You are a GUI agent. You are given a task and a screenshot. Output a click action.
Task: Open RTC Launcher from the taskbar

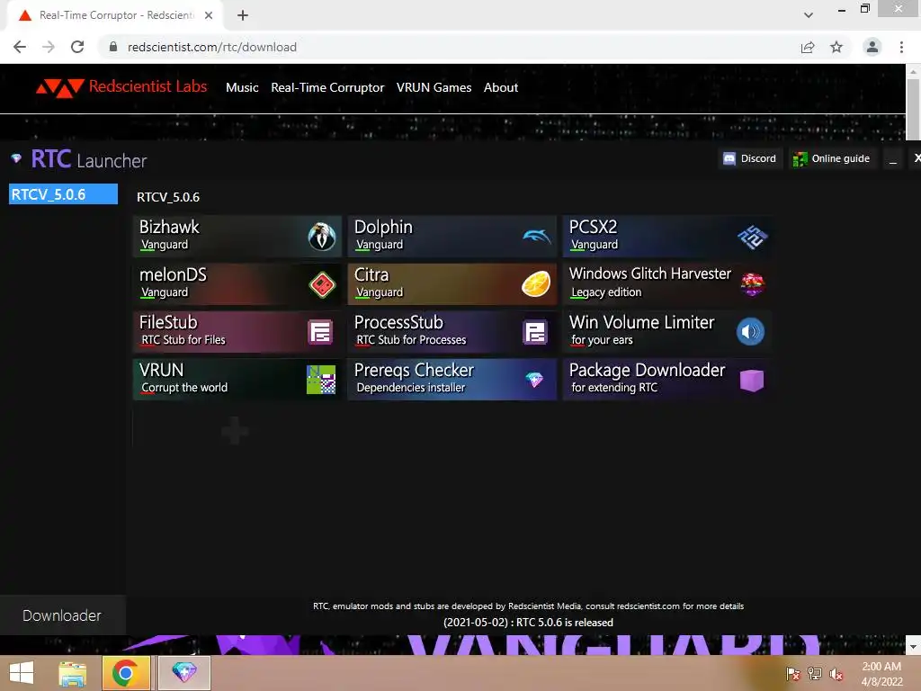(183, 673)
